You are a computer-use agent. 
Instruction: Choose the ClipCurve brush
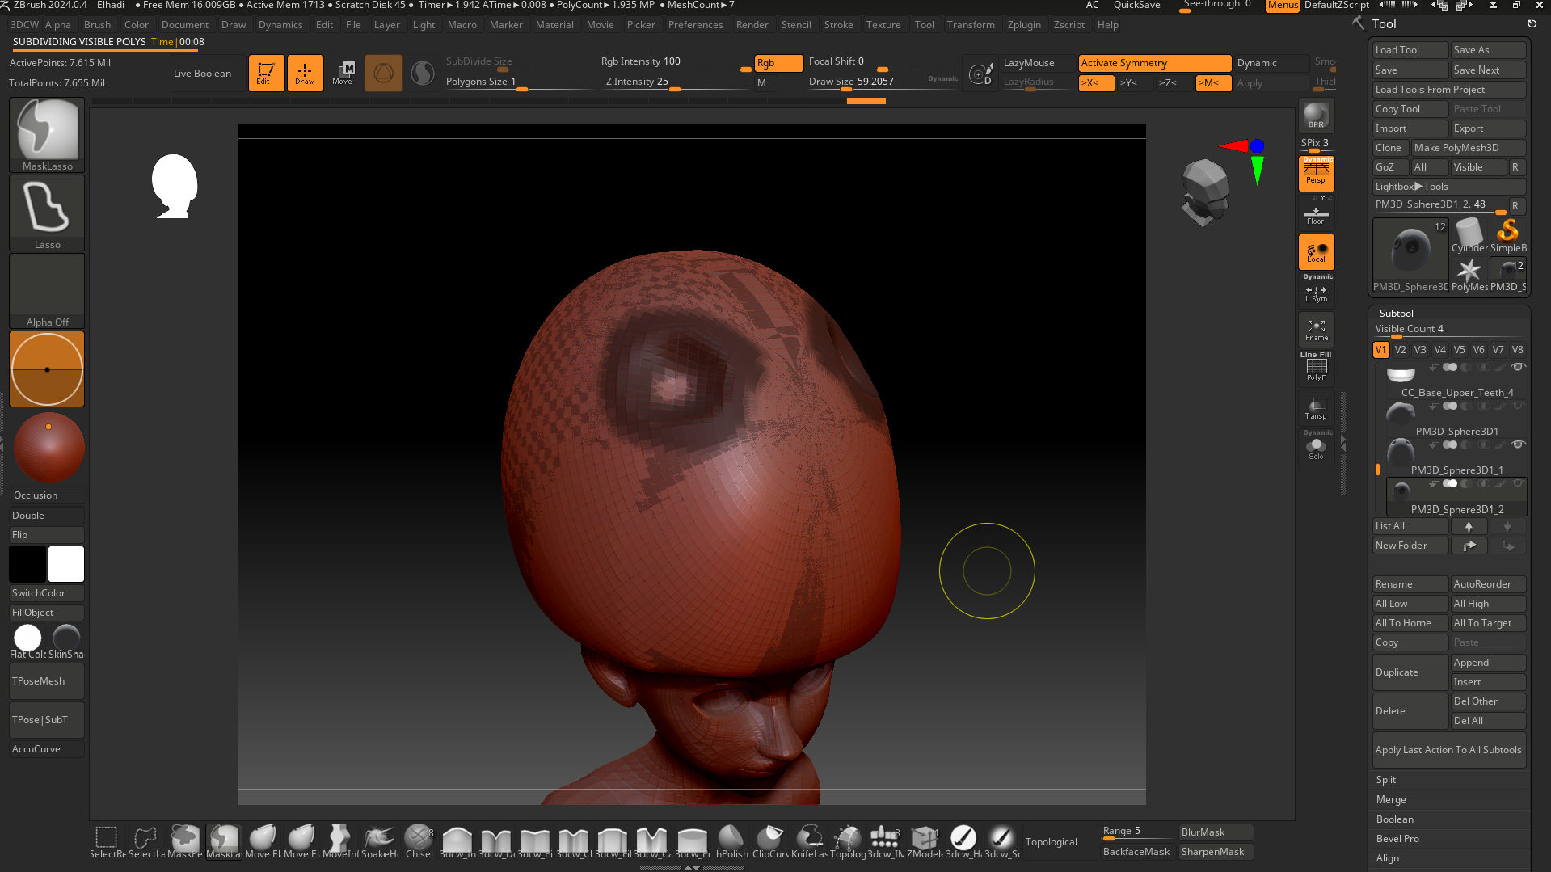coord(770,842)
